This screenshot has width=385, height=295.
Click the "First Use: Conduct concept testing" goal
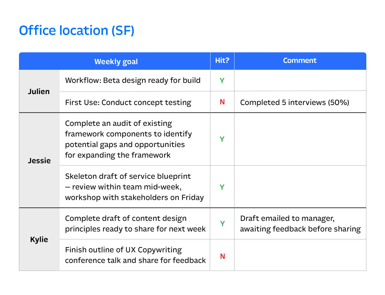[128, 102]
